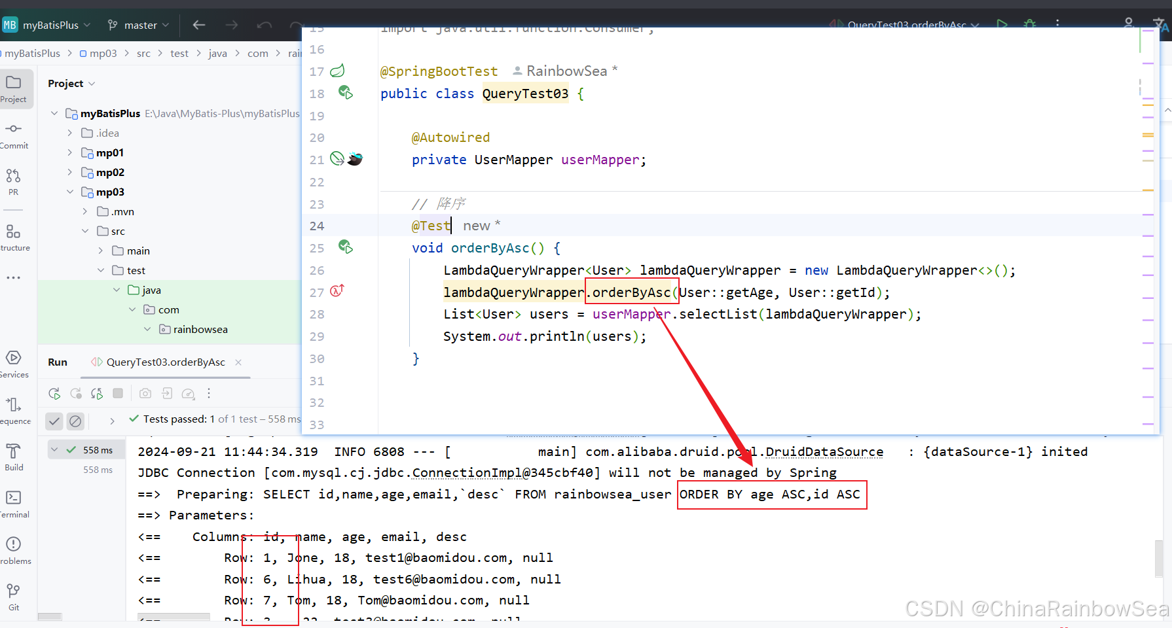Open the Commit tool window
Image resolution: width=1172 pixels, height=628 pixels.
point(13,135)
